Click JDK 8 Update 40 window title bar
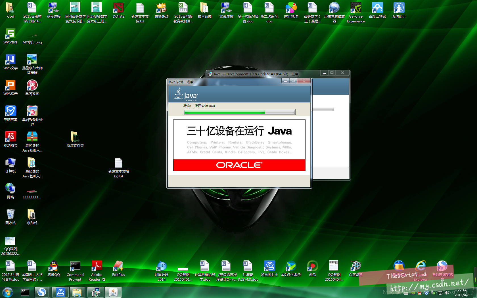This screenshot has height=298, width=477. (x=263, y=74)
